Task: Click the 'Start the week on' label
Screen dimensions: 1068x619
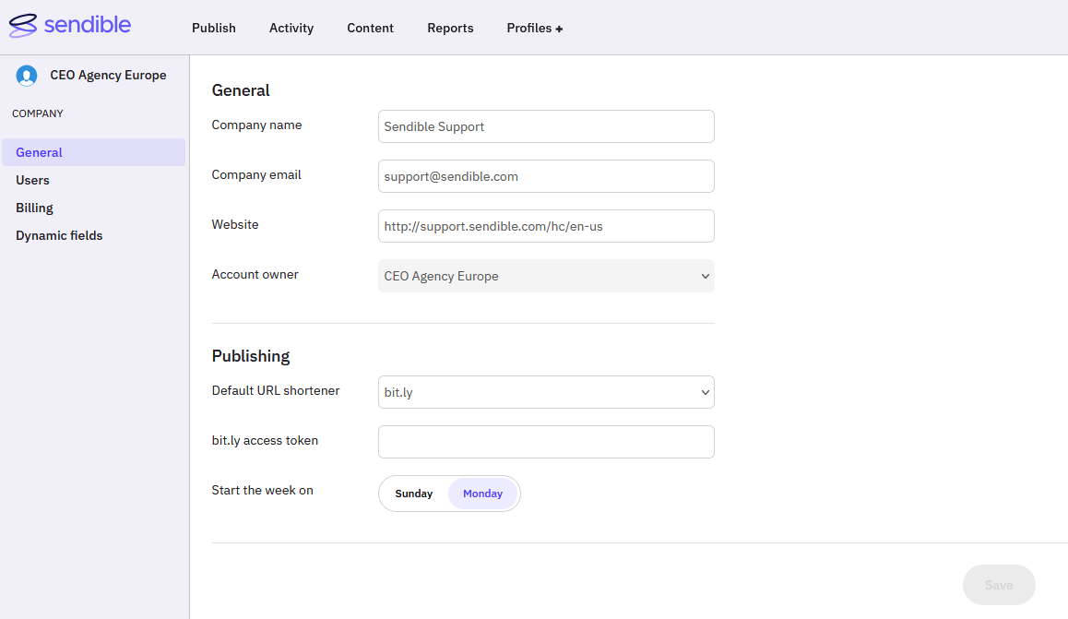Action: point(262,490)
